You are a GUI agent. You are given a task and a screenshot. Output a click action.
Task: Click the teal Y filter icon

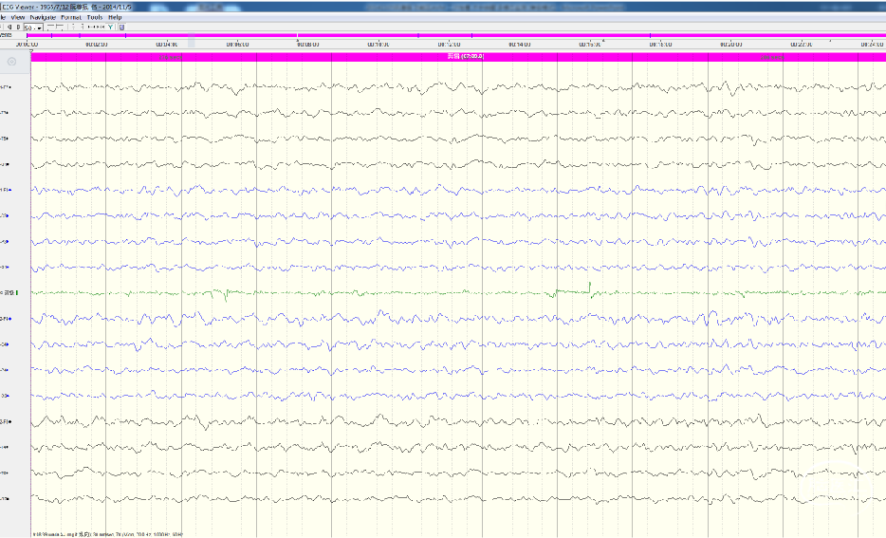[111, 27]
